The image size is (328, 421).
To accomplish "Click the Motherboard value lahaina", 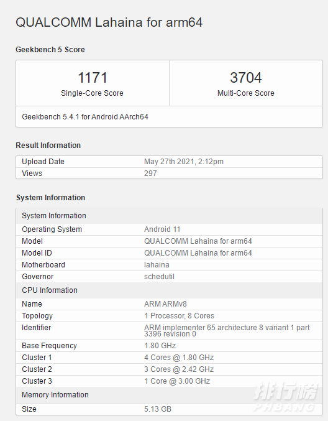I will (157, 265).
